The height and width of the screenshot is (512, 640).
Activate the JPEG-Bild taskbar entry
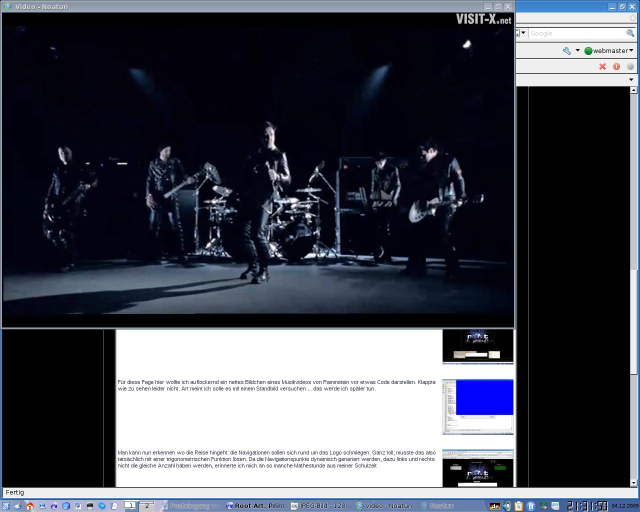[x=321, y=506]
